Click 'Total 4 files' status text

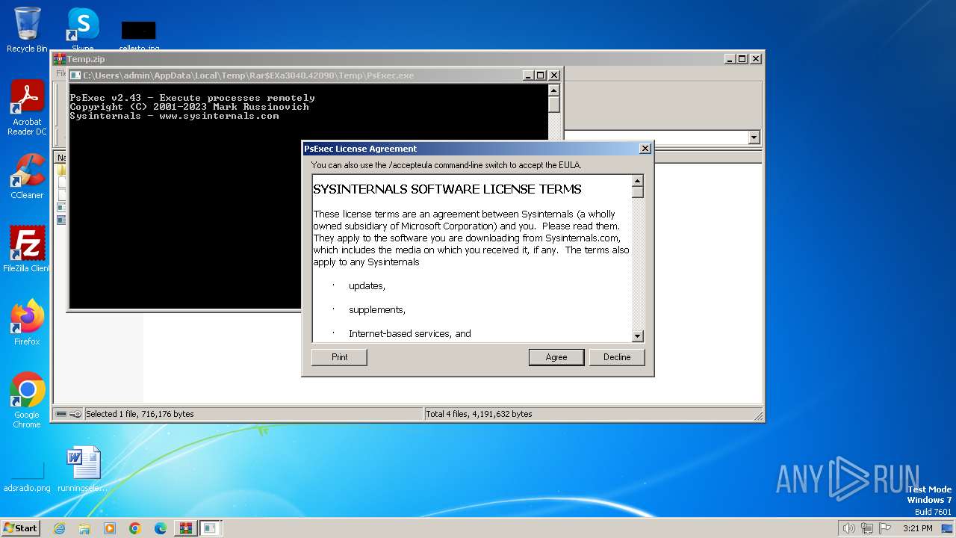coord(479,414)
